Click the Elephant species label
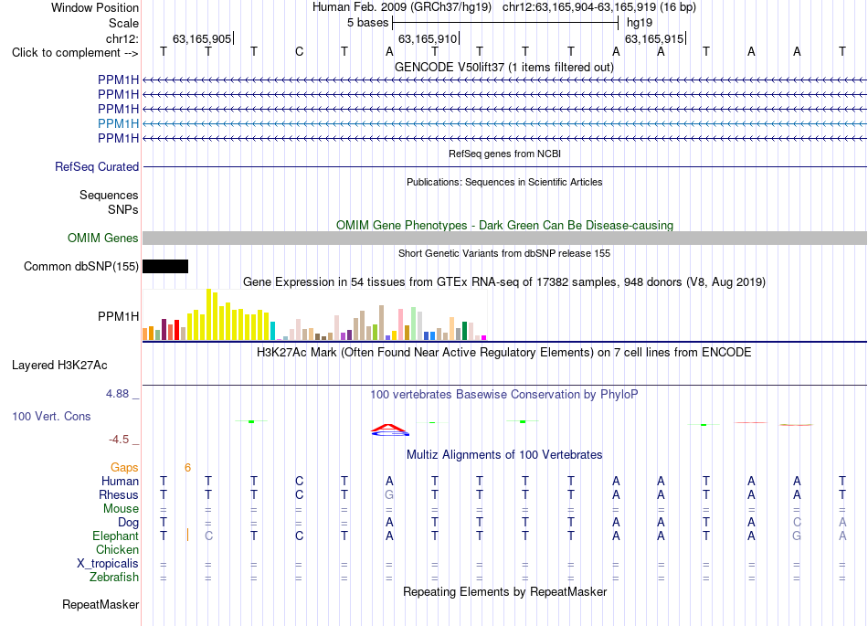Viewport: 868px width, 626px height. pos(116,536)
